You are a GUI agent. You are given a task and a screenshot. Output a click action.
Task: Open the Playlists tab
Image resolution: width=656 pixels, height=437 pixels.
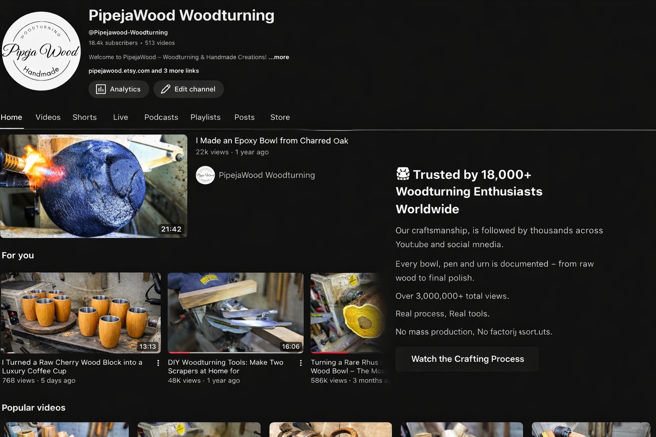pyautogui.click(x=205, y=117)
